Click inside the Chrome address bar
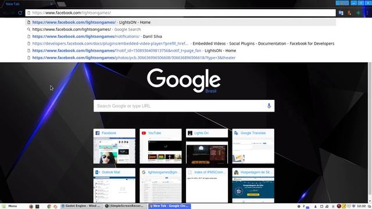Viewport: 372px width, 209px height. [x=181, y=13]
